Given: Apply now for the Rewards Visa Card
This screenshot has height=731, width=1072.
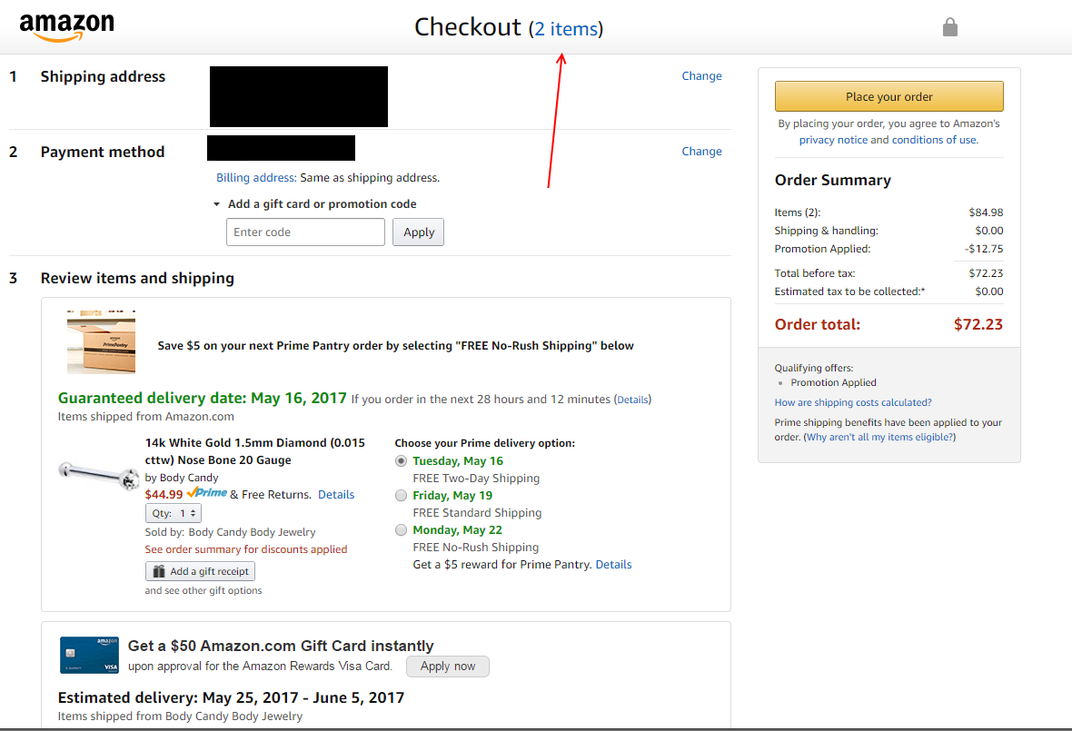Looking at the screenshot, I should pyautogui.click(x=447, y=667).
